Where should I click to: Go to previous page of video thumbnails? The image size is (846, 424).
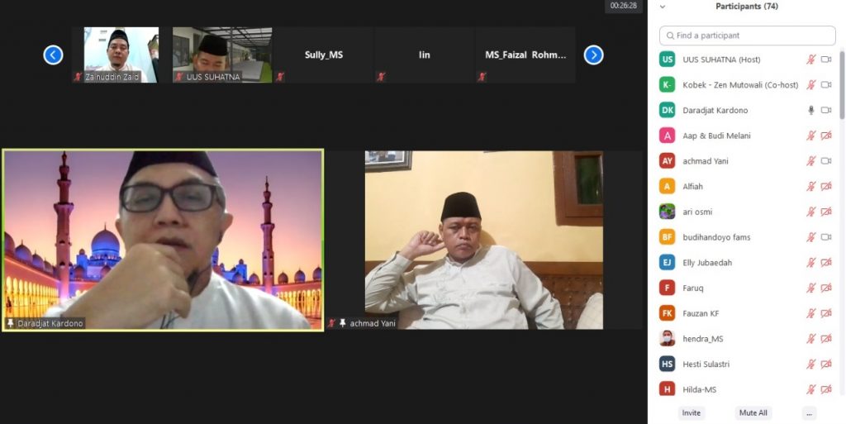coord(53,55)
